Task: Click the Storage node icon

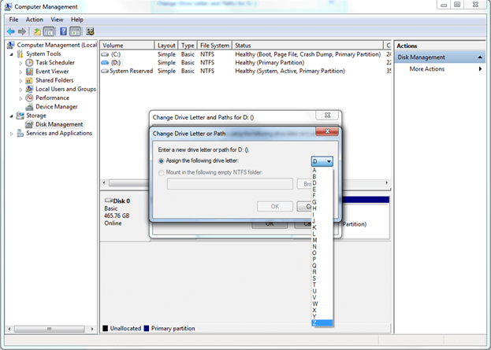Action: tap(20, 116)
